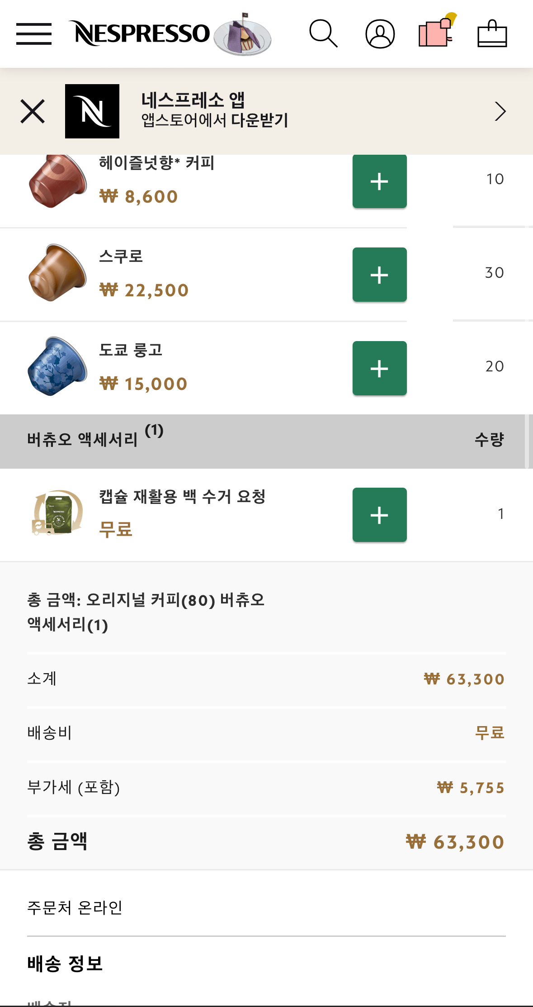Expand app download banner chevron
This screenshot has width=533, height=1007.
click(x=500, y=111)
